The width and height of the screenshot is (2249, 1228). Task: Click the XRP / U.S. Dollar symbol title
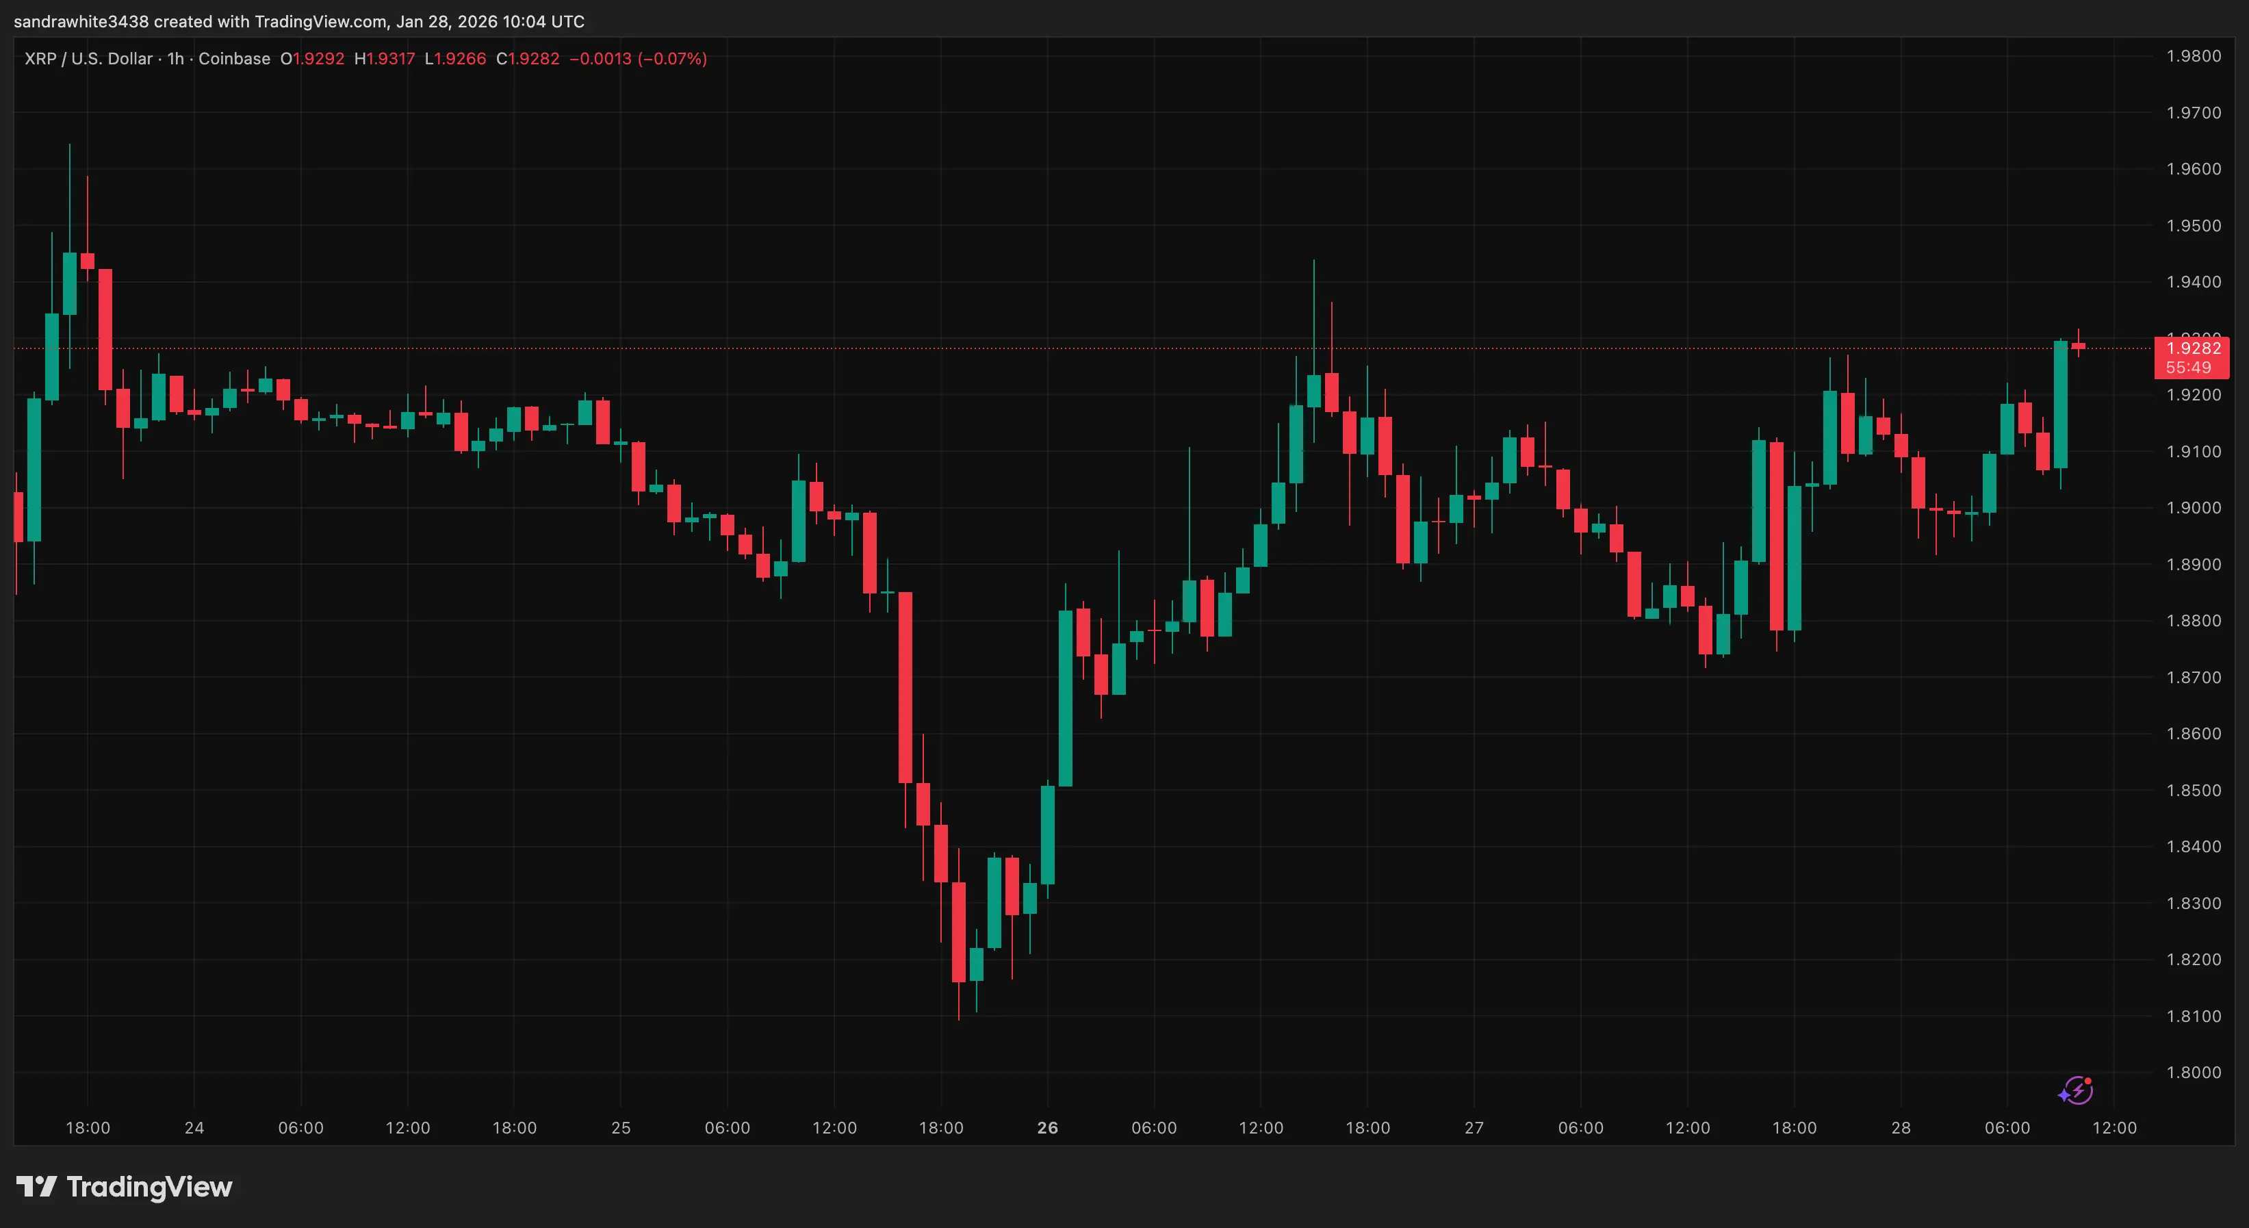88,58
